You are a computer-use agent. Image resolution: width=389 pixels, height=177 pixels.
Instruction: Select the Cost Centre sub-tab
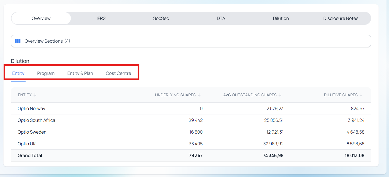118,73
